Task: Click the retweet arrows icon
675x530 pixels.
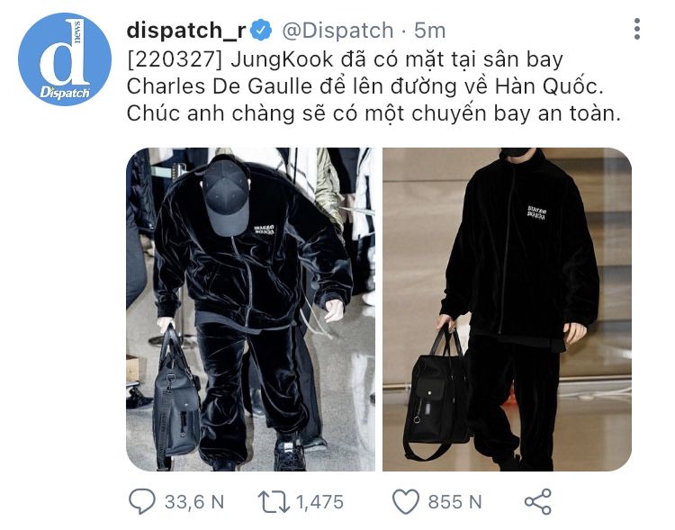Action: 274,501
